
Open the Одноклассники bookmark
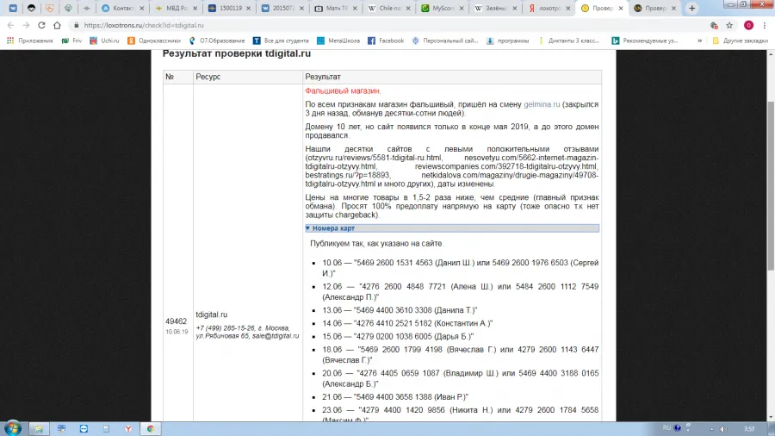[x=154, y=40]
